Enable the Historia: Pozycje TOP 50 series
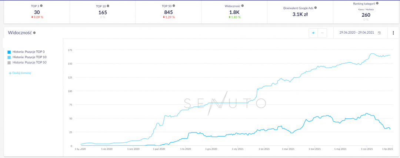400x158 pixels. 29,62
